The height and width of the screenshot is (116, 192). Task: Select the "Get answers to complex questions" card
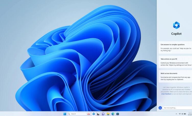click(x=175, y=47)
